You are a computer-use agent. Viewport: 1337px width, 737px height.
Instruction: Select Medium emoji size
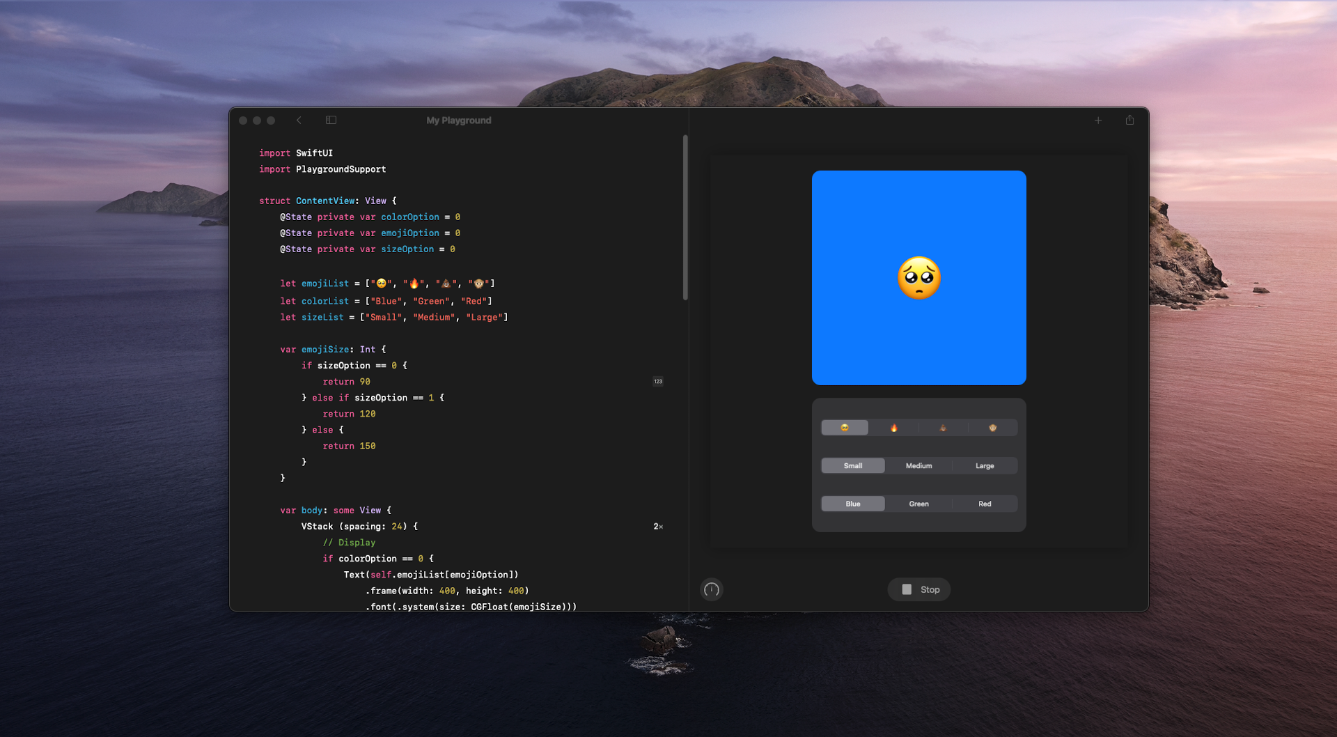918,465
